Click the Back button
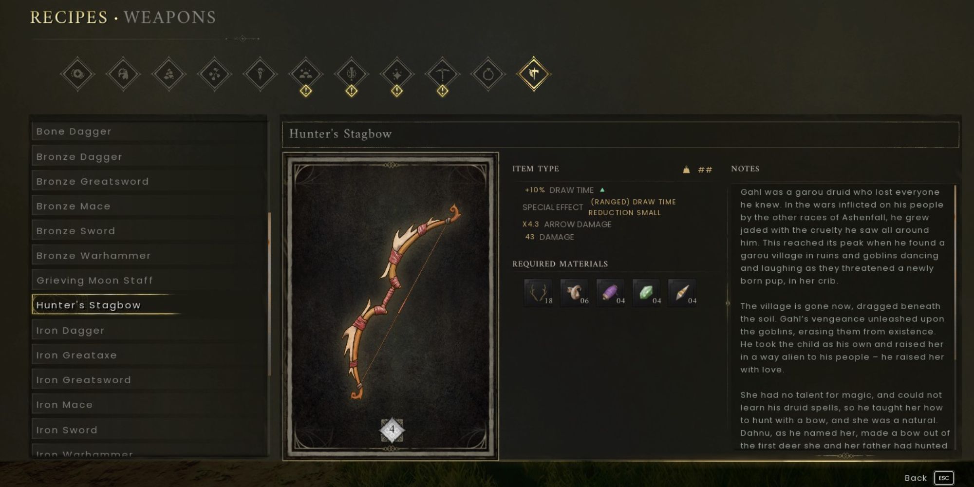Viewport: 974px width, 487px height. (916, 478)
